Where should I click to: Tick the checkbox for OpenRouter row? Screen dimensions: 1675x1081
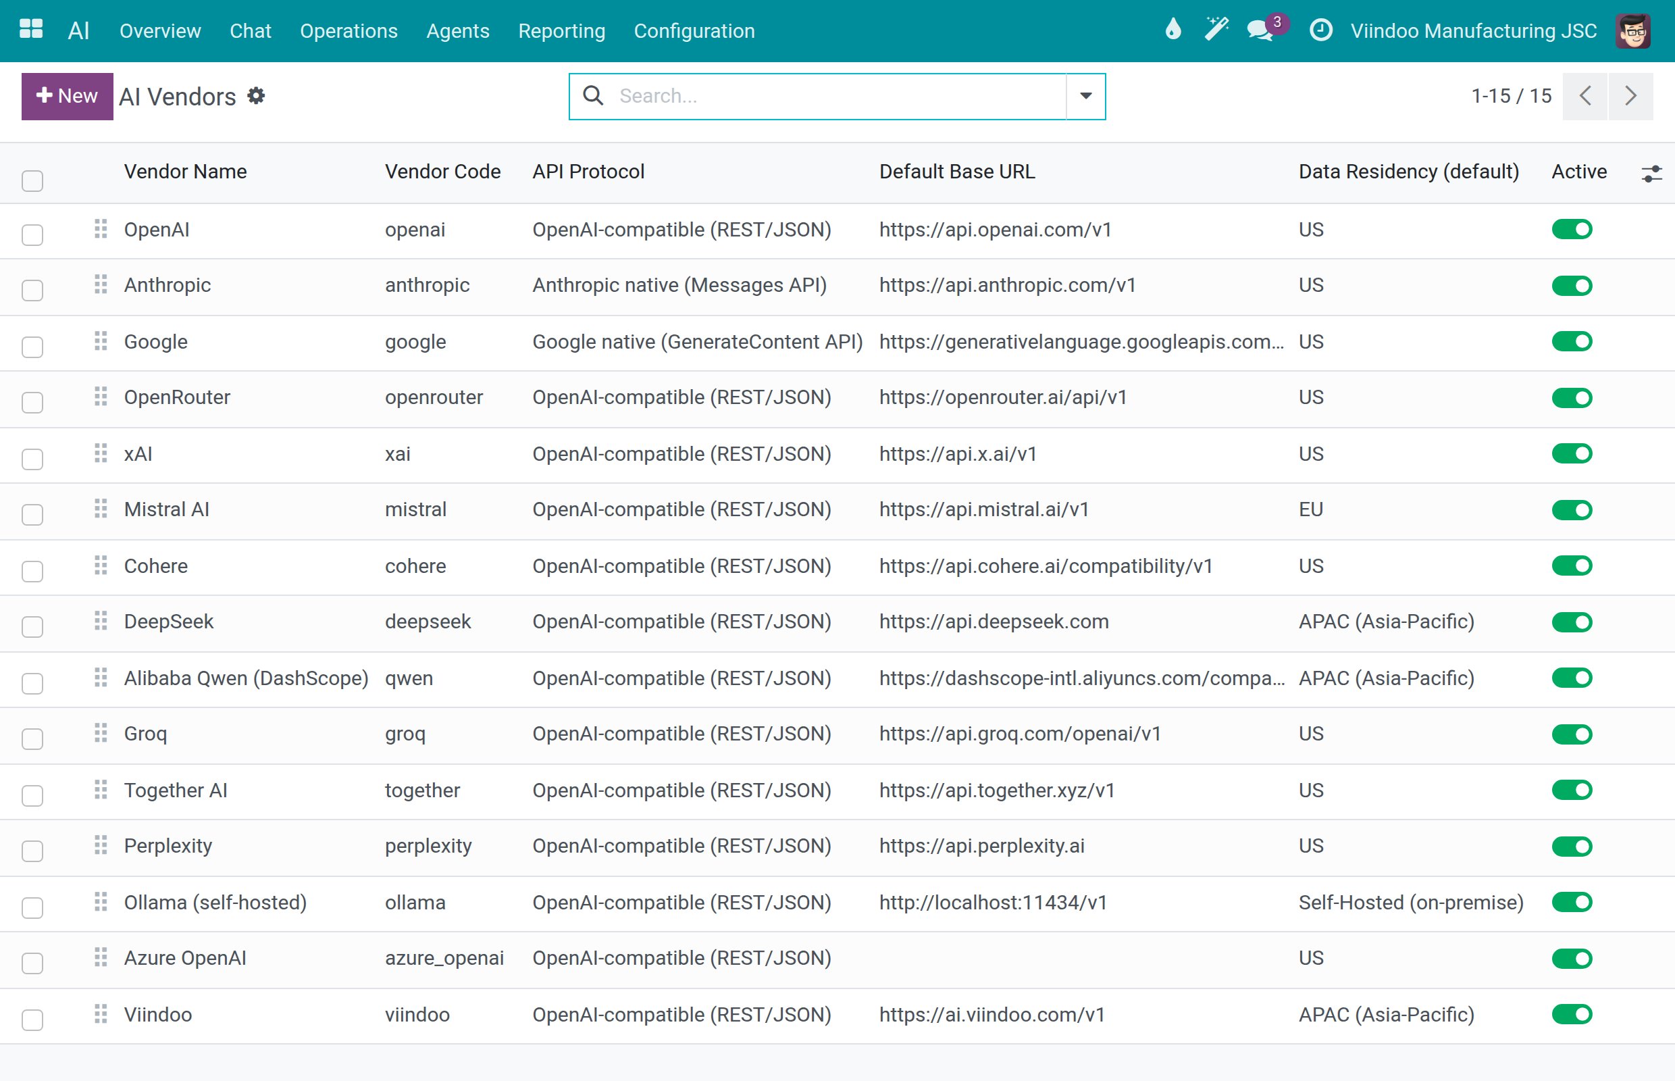32,402
